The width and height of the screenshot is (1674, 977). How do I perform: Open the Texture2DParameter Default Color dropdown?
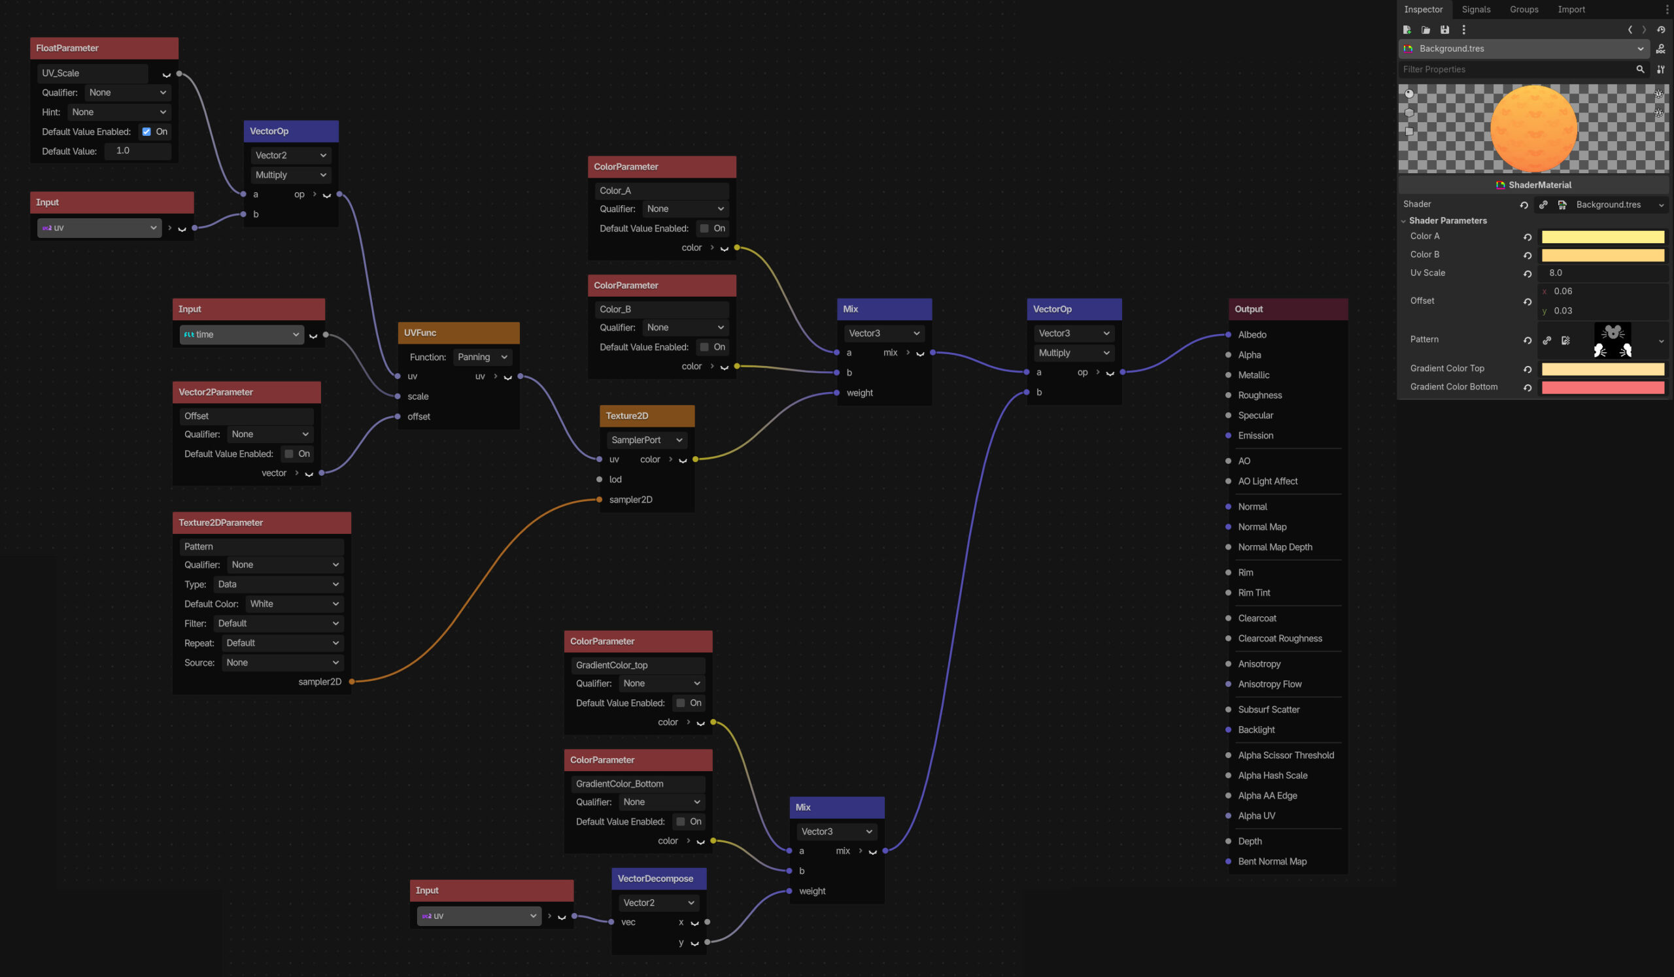point(294,604)
